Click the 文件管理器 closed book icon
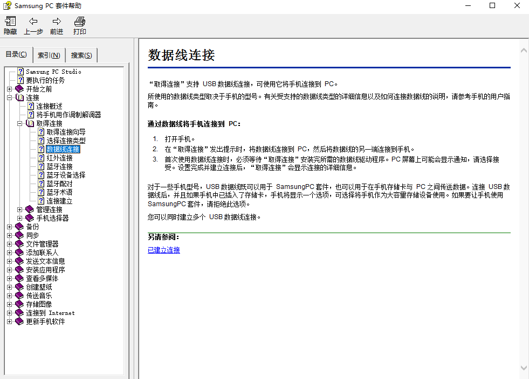The width and height of the screenshot is (529, 379). click(x=19, y=244)
